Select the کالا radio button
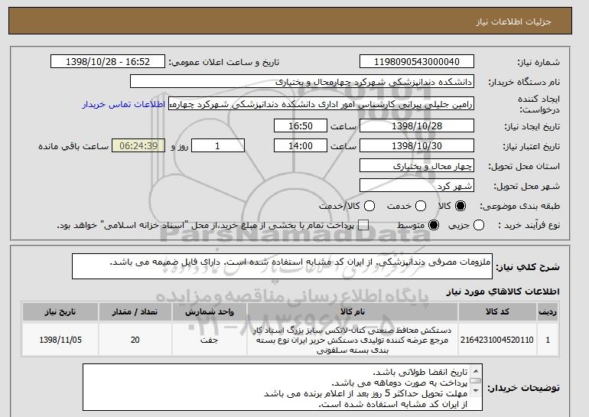589x417 pixels. pyautogui.click(x=460, y=206)
